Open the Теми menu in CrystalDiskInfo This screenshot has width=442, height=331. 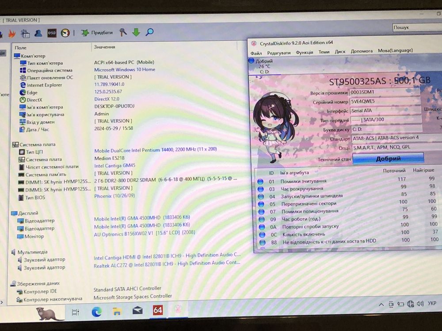click(x=324, y=52)
